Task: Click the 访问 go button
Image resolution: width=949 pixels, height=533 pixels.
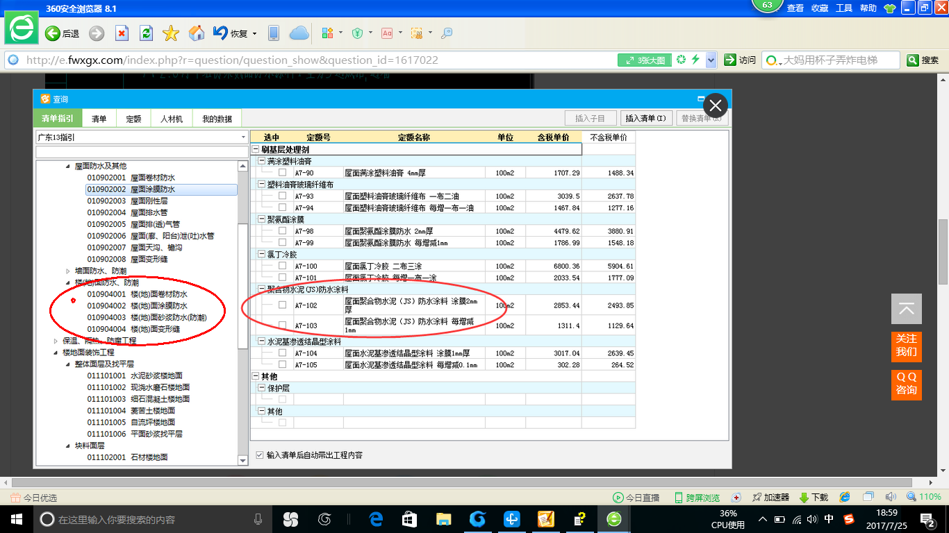Action: point(740,60)
